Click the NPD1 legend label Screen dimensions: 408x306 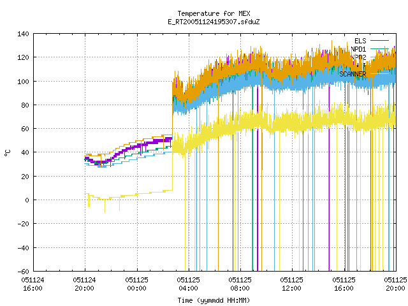pyautogui.click(x=358, y=49)
